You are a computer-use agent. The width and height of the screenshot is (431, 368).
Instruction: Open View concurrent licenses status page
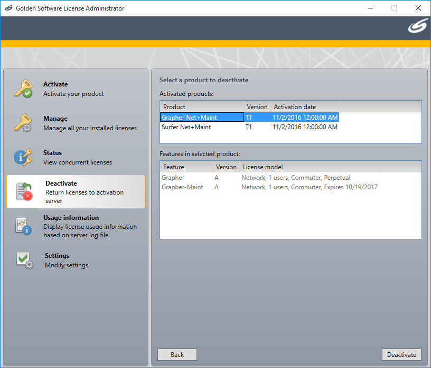point(77,158)
